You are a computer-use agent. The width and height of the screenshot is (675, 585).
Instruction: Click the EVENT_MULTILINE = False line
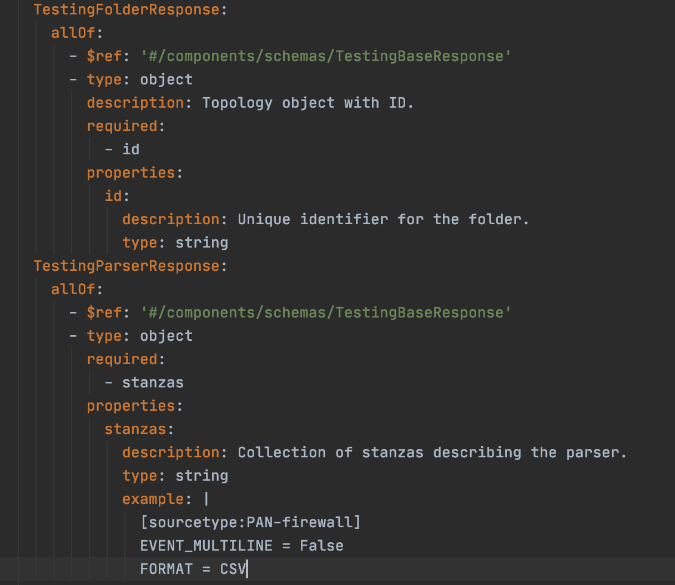(x=241, y=545)
